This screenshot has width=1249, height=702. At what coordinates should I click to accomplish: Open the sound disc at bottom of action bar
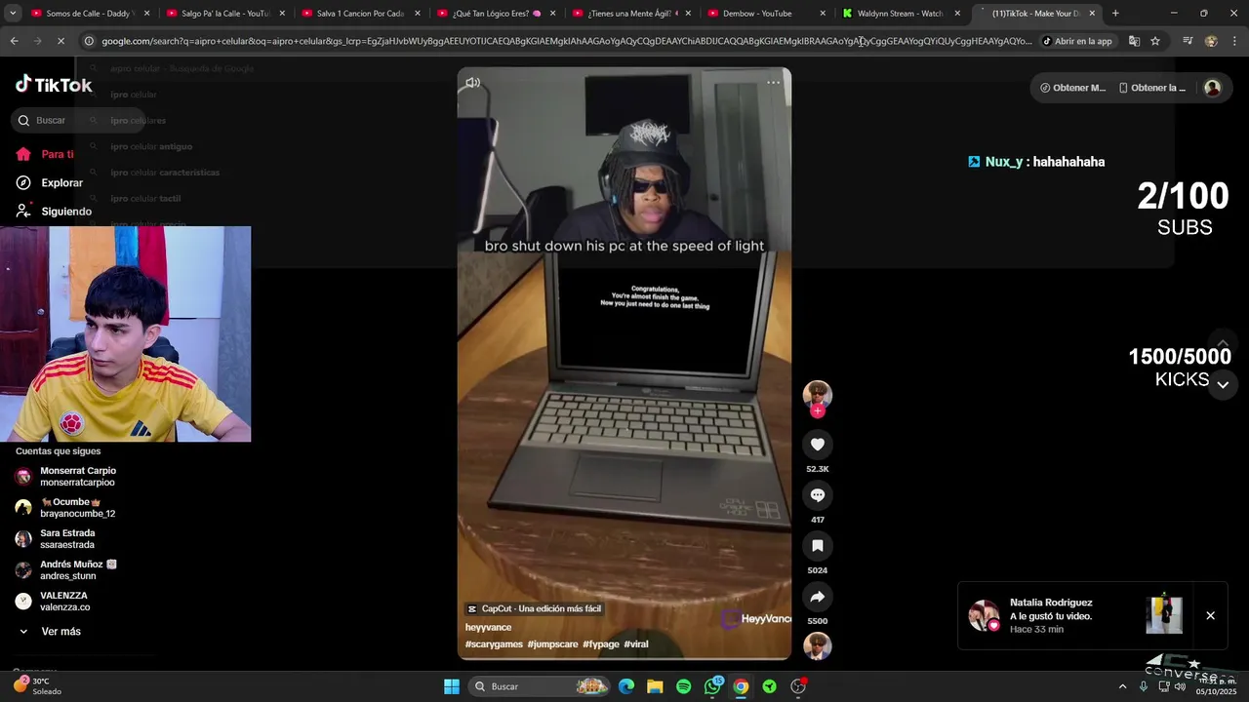pyautogui.click(x=818, y=645)
